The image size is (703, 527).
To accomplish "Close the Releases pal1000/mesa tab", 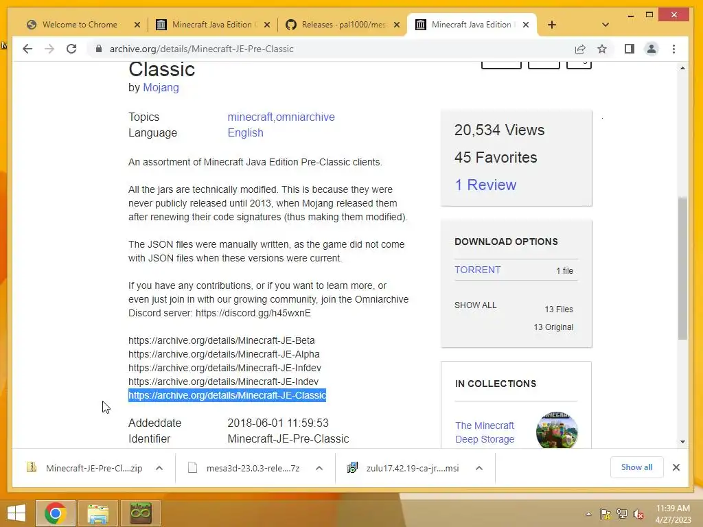I will pyautogui.click(x=397, y=25).
